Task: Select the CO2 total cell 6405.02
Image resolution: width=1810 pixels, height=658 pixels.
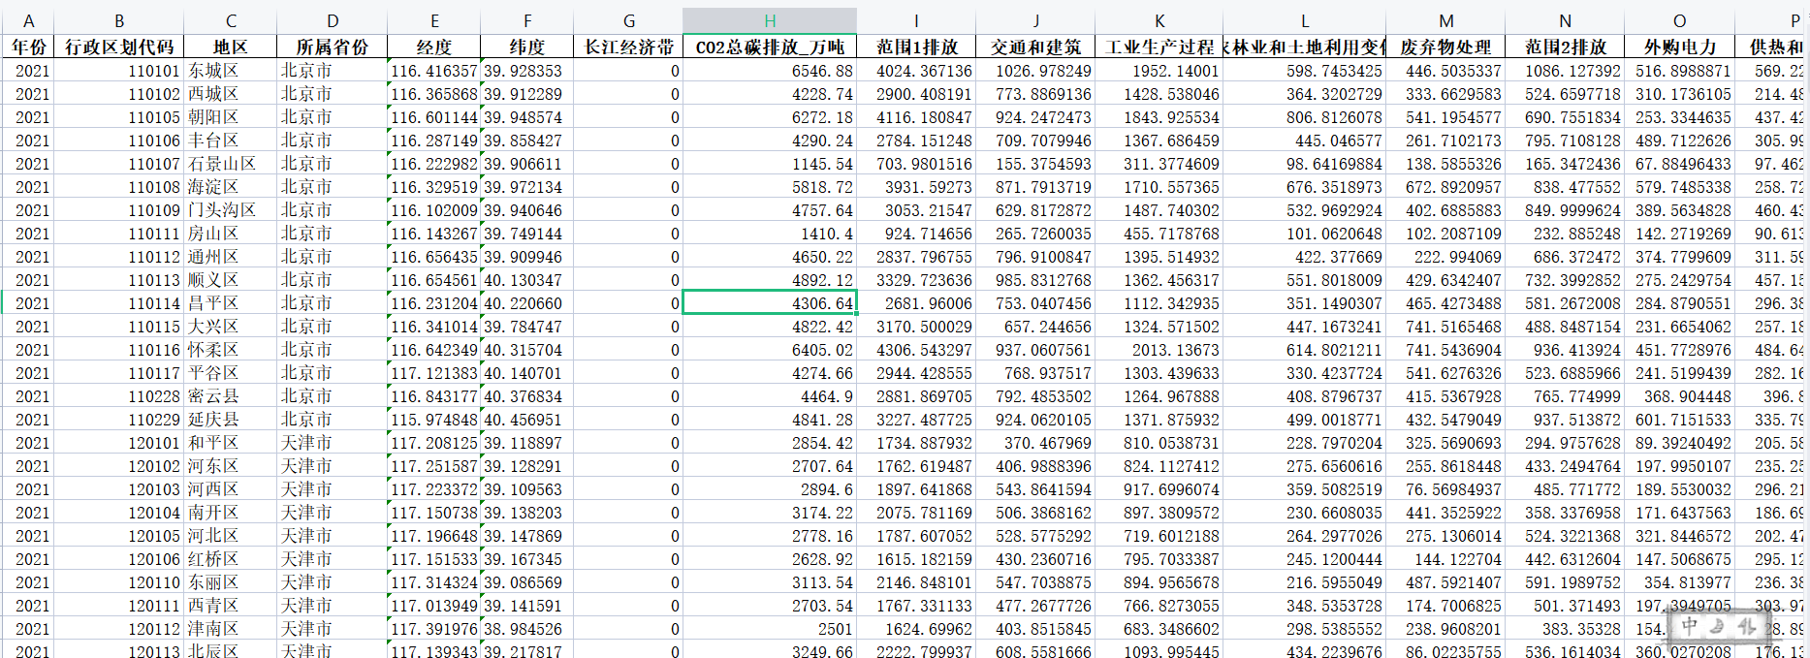Action: coord(770,350)
